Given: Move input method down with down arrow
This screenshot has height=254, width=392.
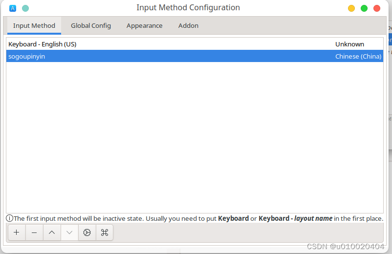Looking at the screenshot, I should coord(69,233).
